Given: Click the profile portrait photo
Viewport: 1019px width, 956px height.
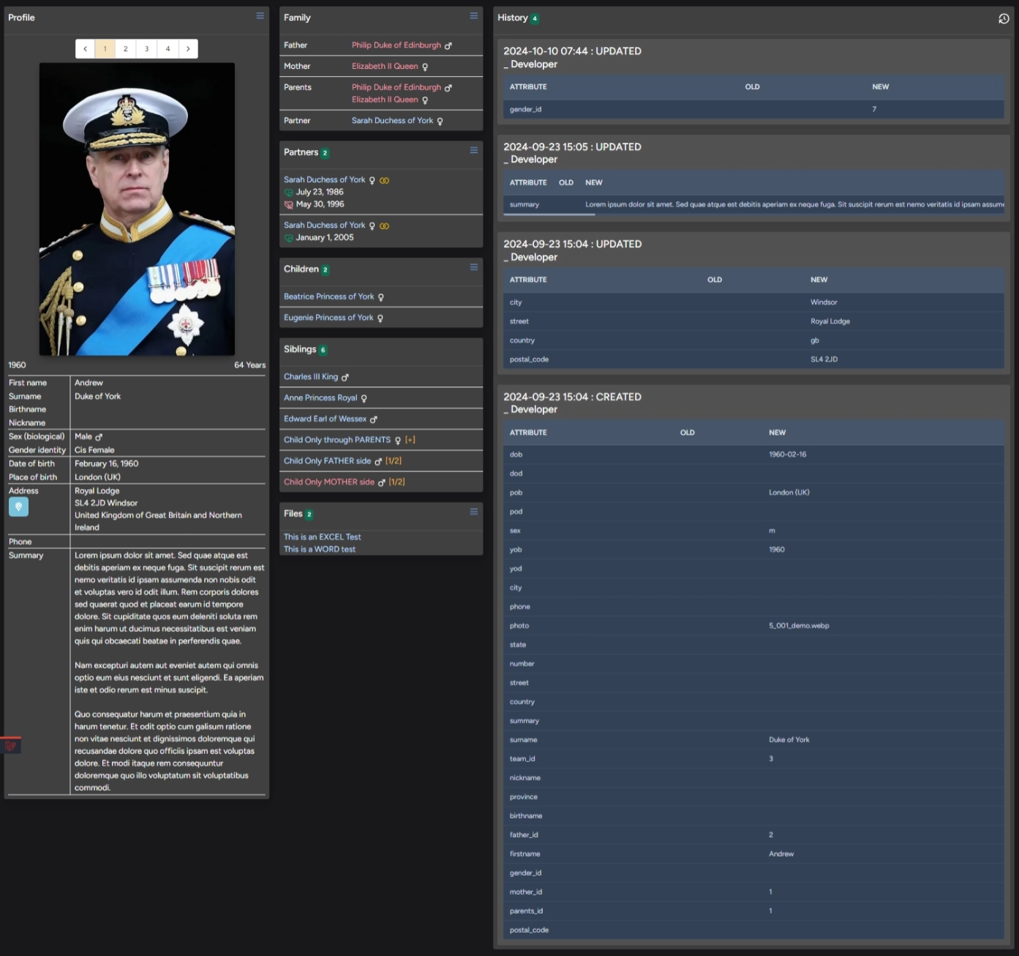Looking at the screenshot, I should point(137,209).
